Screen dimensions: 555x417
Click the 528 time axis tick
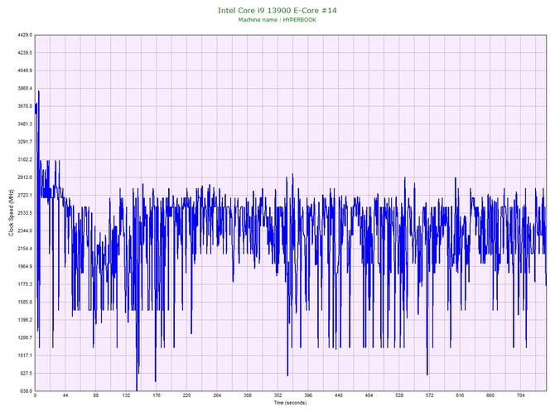point(399,395)
